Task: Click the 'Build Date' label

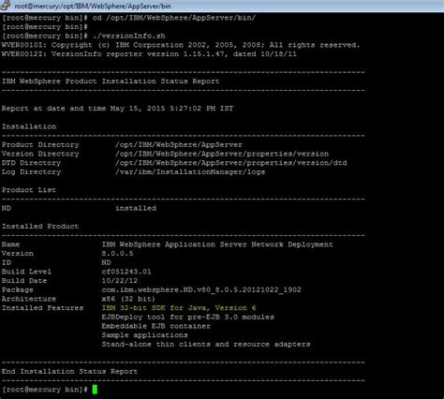Action: tap(24, 280)
